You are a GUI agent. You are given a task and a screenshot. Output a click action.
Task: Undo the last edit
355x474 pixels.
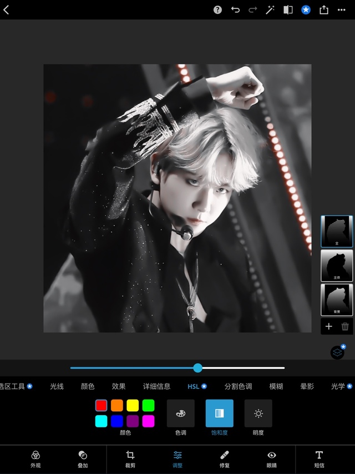[x=235, y=10]
